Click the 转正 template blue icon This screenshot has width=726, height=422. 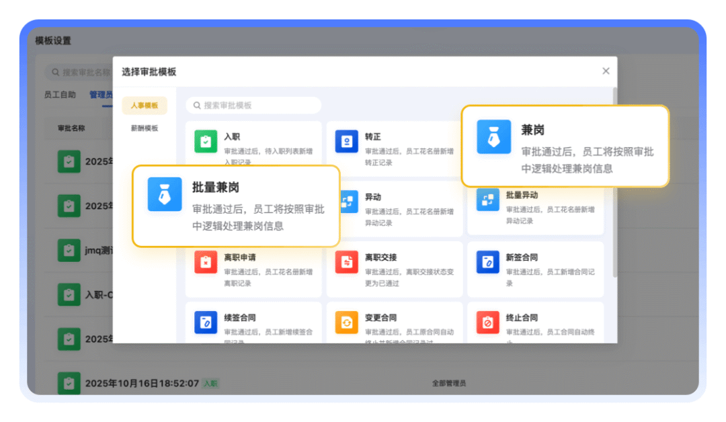pos(347,142)
